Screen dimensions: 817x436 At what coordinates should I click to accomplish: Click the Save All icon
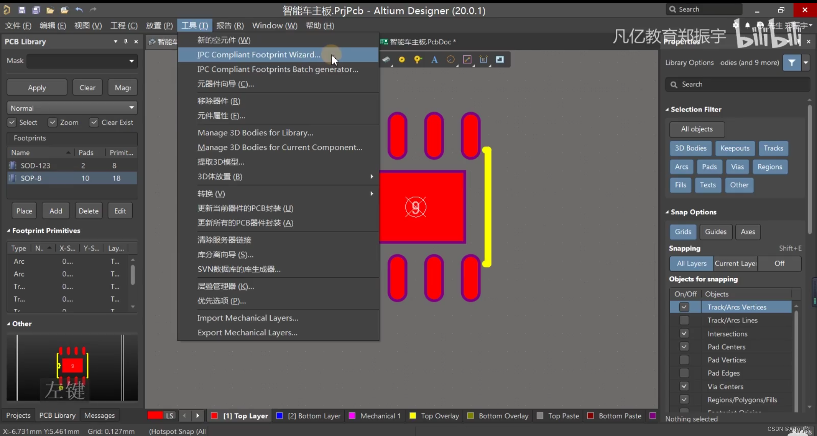(x=36, y=9)
